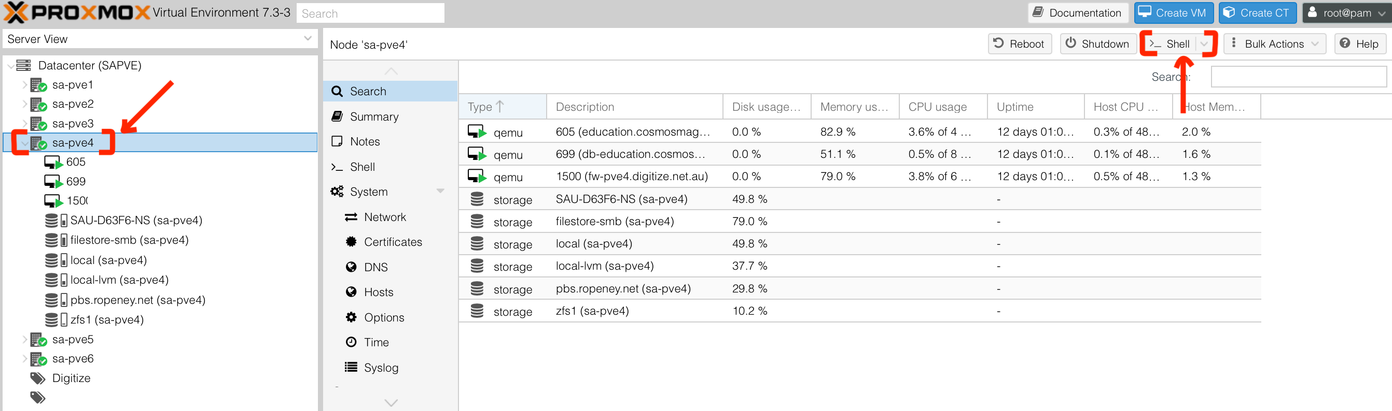Click the Time clock icon
This screenshot has width=1392, height=411.
[x=351, y=342]
